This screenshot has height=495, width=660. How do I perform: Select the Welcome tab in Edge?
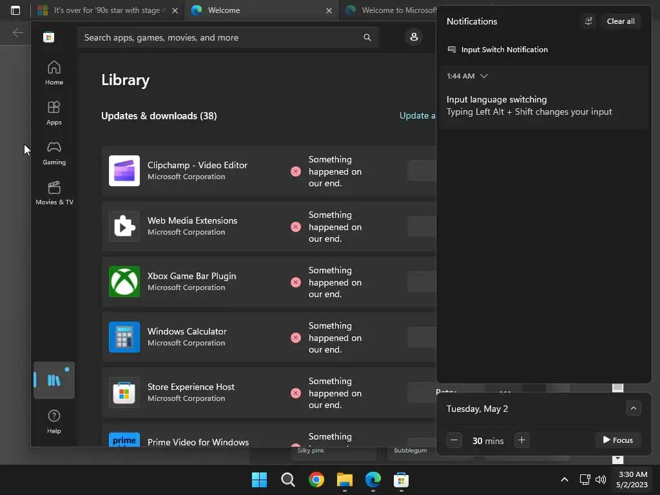coord(261,10)
